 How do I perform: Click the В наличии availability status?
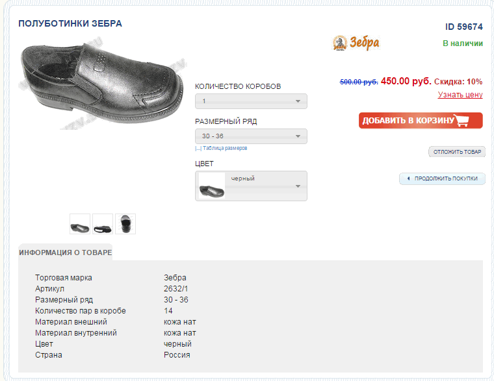[462, 43]
